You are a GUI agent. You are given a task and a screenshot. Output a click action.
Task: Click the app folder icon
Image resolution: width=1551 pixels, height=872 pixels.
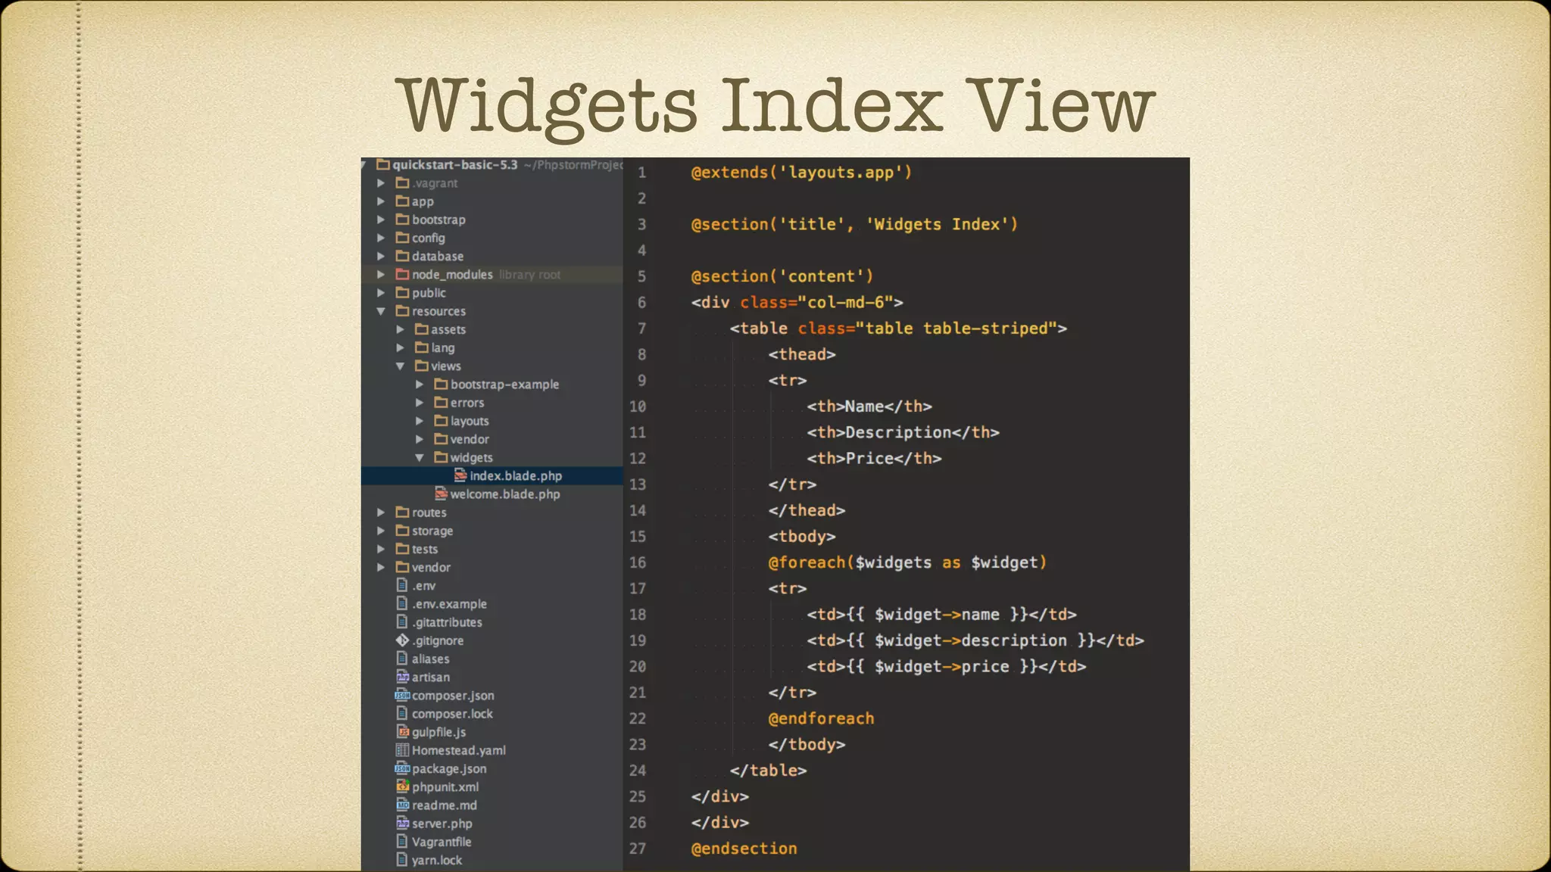coord(403,201)
